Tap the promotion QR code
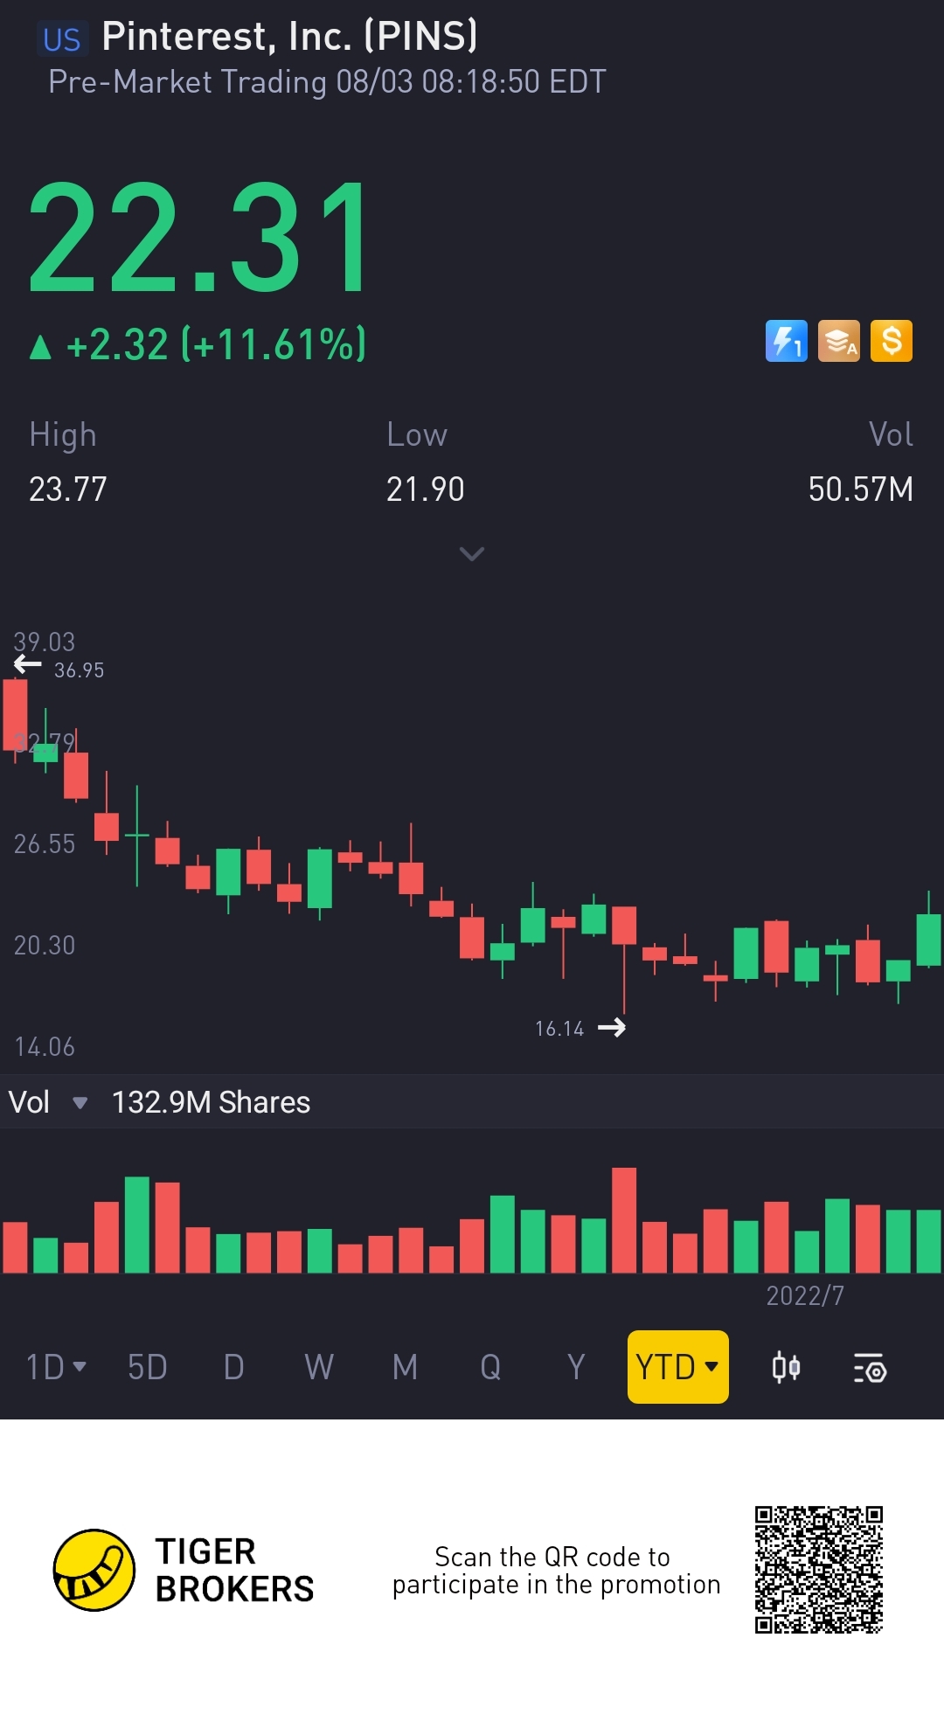This screenshot has height=1721, width=944. coord(818,1569)
